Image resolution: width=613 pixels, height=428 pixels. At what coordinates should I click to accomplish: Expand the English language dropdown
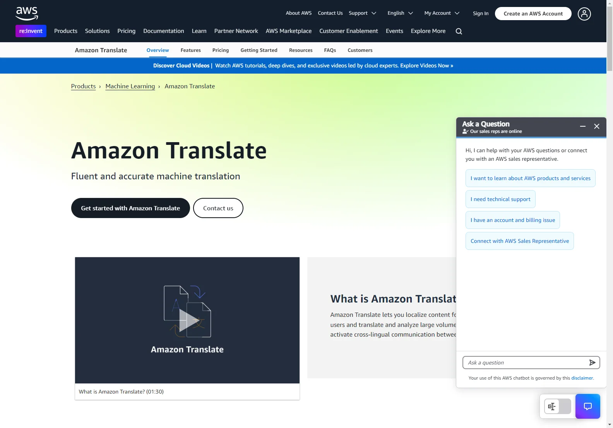(x=400, y=13)
